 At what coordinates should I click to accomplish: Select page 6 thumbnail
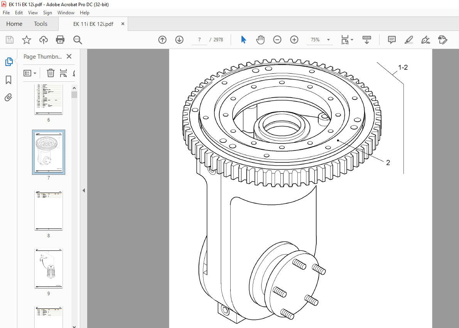[48, 100]
